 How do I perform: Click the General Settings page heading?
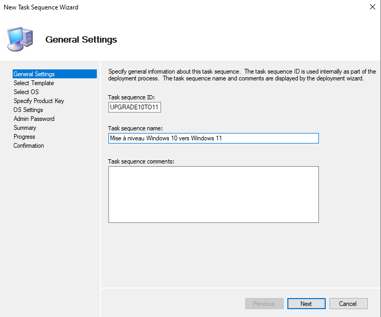point(81,39)
